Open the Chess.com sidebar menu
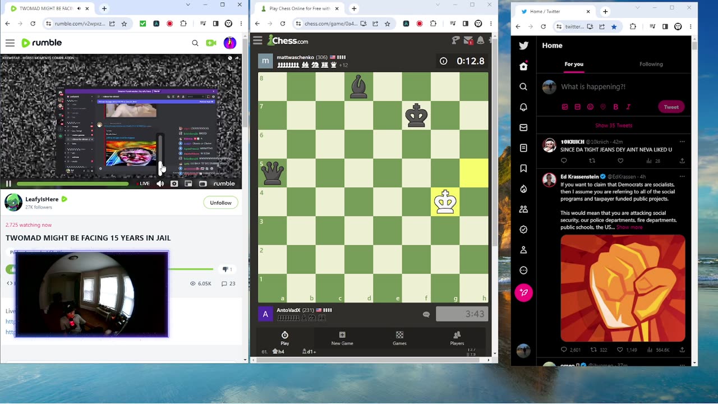718x404 pixels. (257, 40)
